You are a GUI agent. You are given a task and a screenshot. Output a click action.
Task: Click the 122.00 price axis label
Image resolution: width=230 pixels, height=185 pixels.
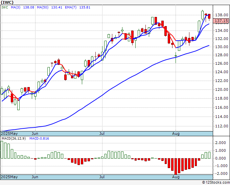(222, 81)
